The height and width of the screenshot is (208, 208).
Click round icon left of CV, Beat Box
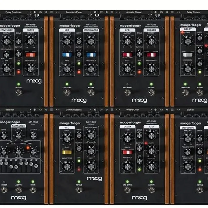coord(35,110)
